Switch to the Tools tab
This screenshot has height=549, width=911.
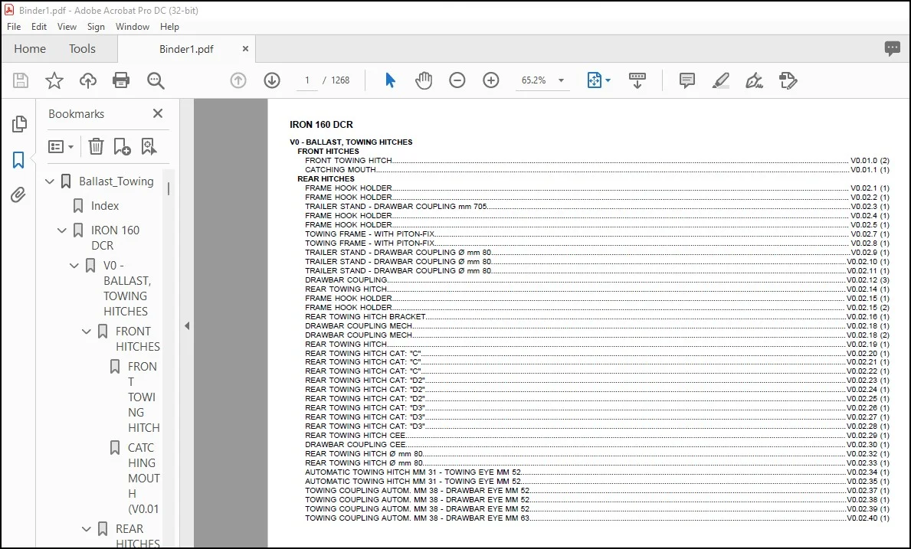click(82, 49)
